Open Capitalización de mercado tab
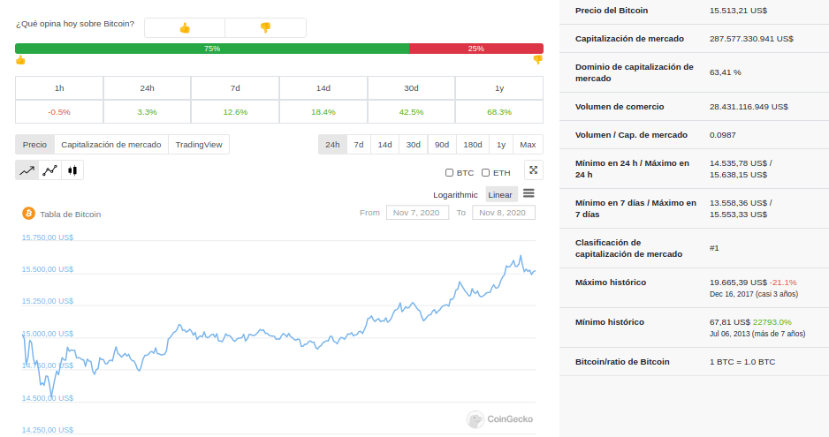The height and width of the screenshot is (437, 829). (111, 144)
